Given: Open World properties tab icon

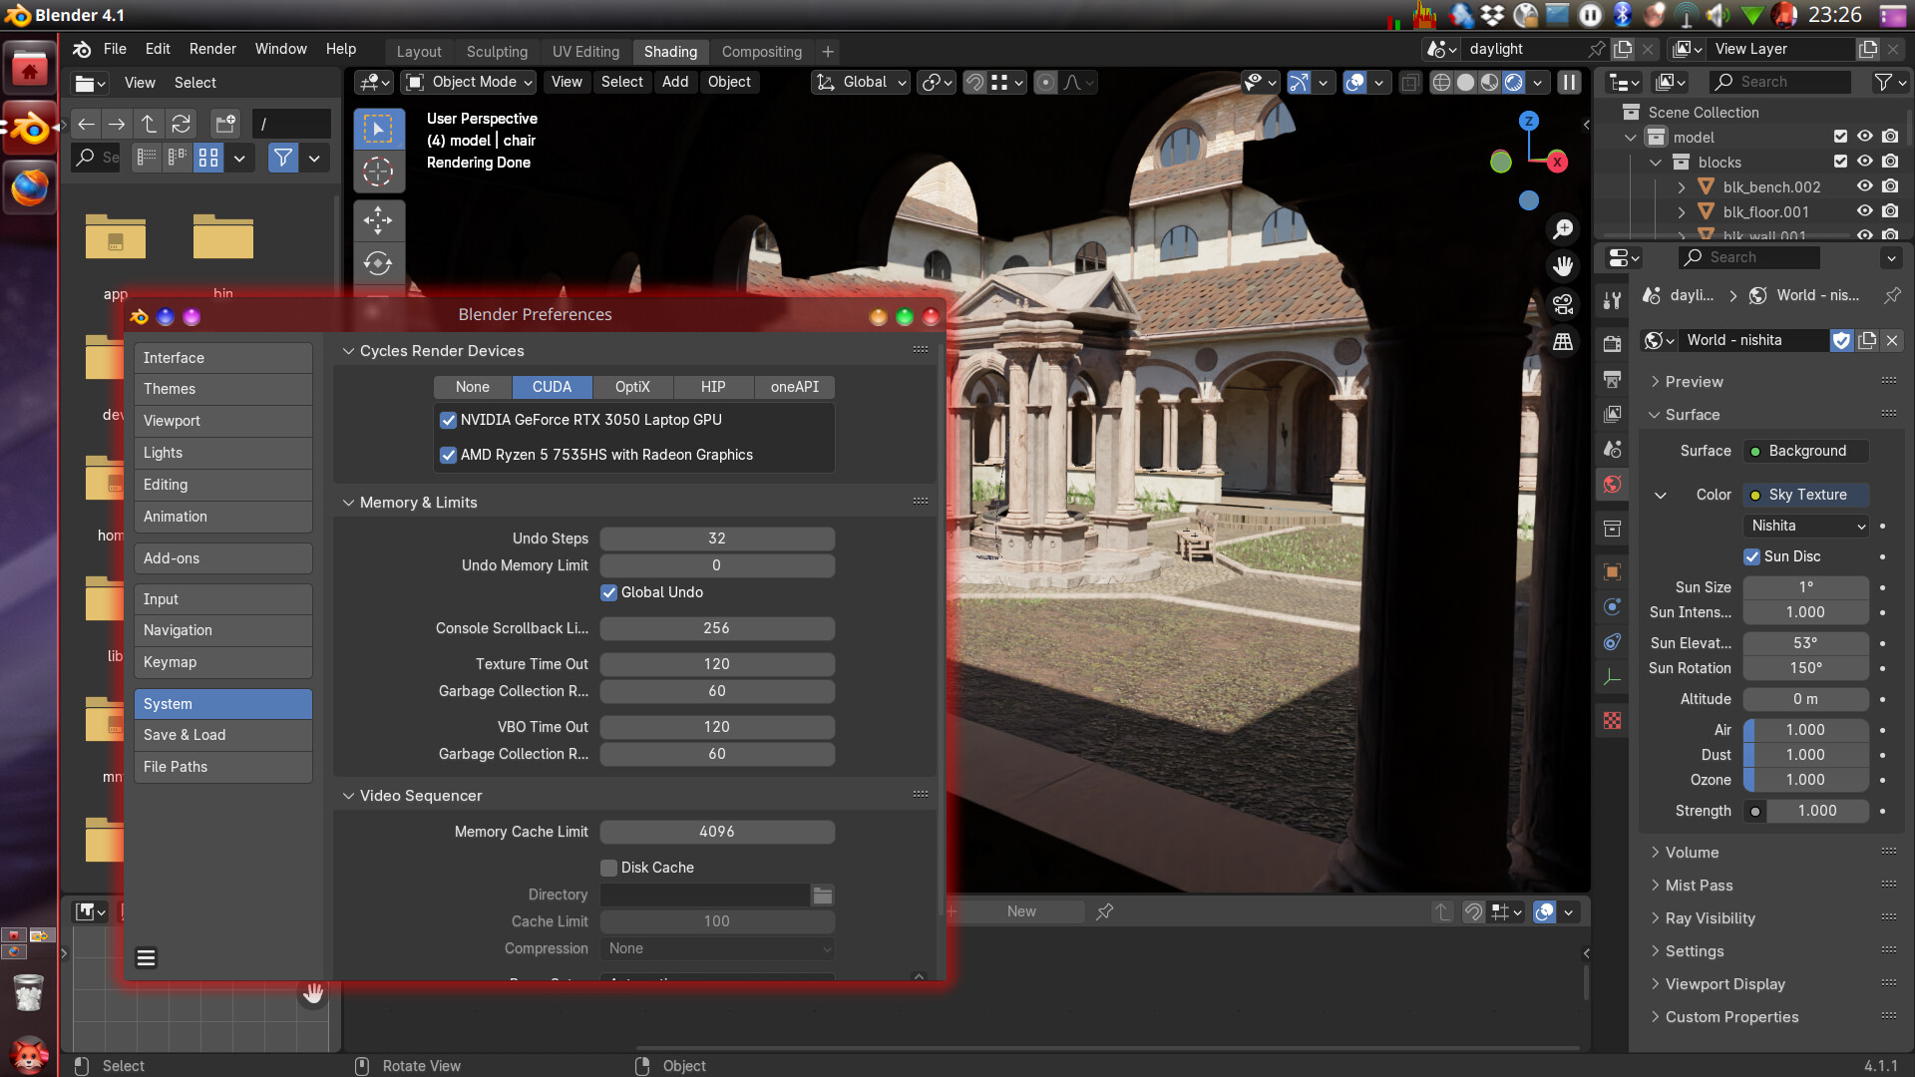Looking at the screenshot, I should tap(1612, 485).
